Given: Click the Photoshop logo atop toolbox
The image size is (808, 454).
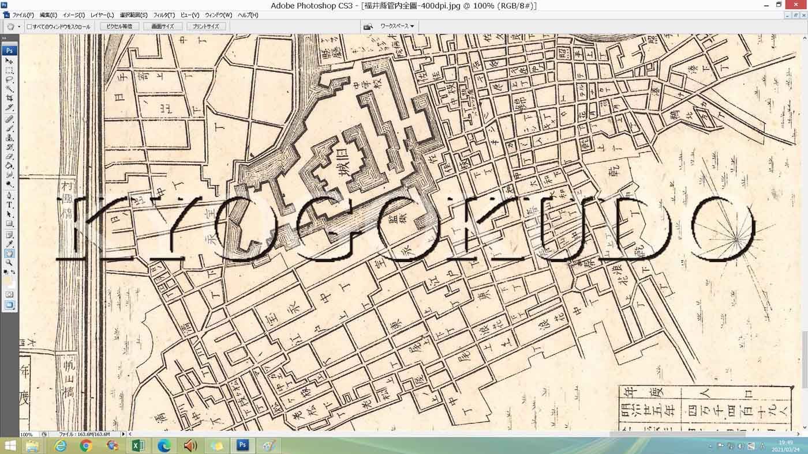Looking at the screenshot, I should [x=9, y=50].
